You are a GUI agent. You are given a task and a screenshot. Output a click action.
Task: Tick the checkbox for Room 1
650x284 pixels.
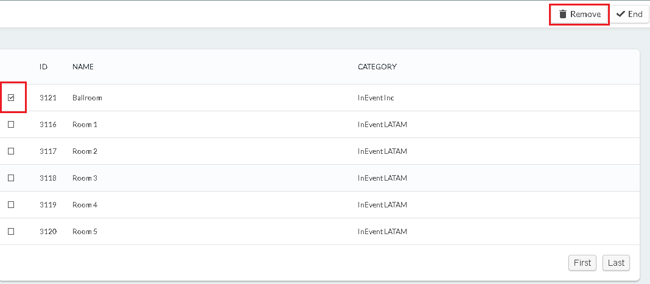[x=11, y=124]
